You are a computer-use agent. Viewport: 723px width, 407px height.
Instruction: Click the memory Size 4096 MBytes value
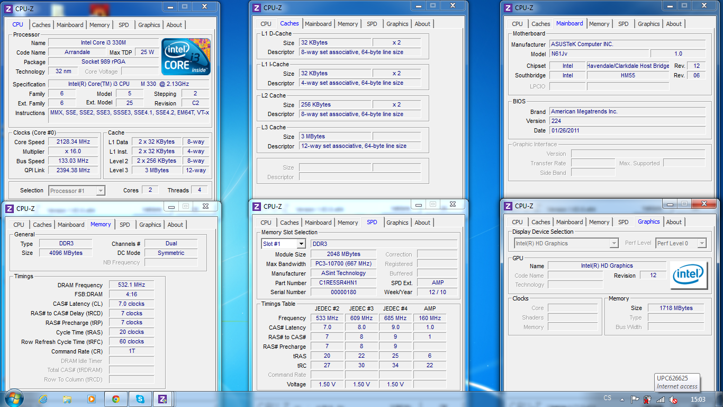[x=67, y=253]
